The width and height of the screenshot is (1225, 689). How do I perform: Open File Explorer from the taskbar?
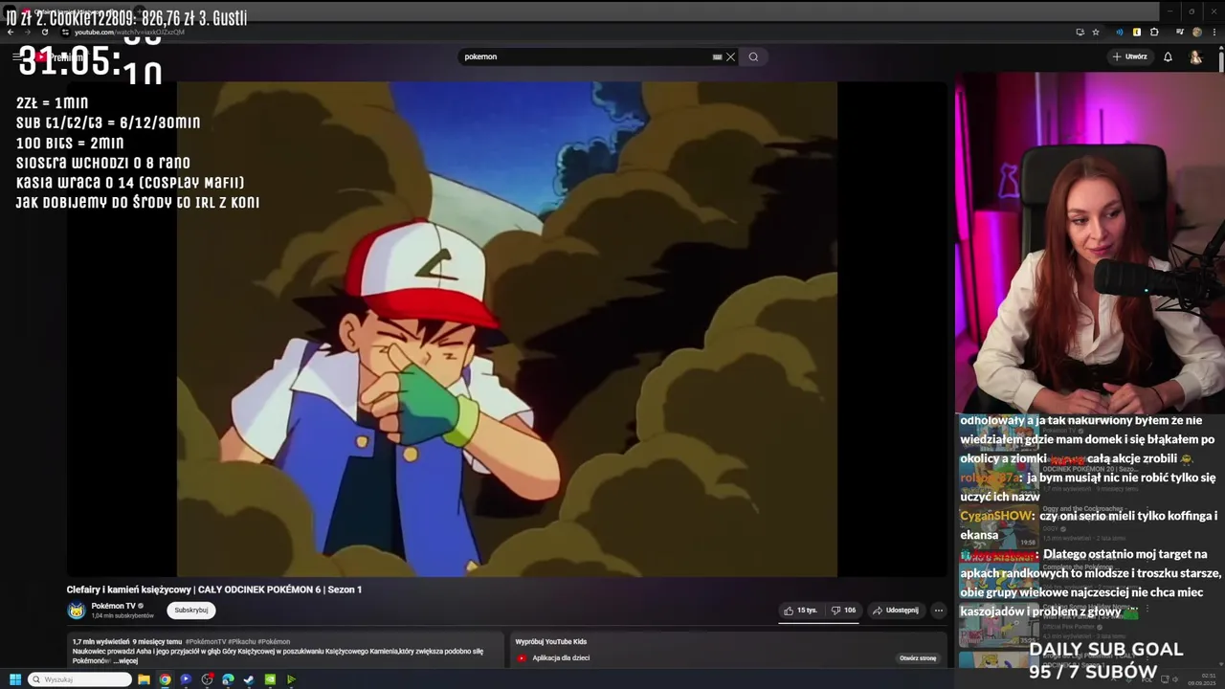pos(144,679)
